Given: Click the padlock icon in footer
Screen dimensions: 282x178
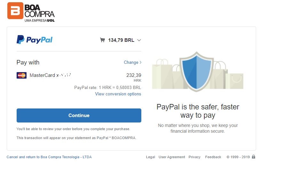Looking at the screenshot, I should (x=254, y=157).
